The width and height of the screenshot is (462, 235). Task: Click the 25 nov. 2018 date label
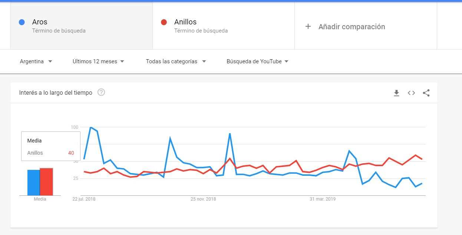203,199
